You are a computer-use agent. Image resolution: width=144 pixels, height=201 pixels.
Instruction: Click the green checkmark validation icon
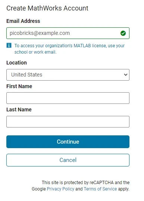[123, 33]
